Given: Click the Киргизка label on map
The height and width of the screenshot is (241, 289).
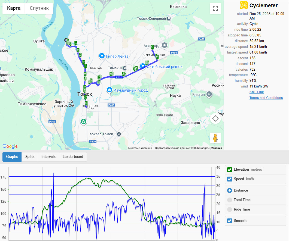Looking at the screenshot, I should point(178,7).
